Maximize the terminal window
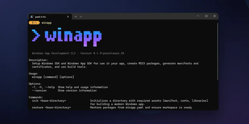This screenshot has width=249, height=124. pyautogui.click(x=206, y=16)
